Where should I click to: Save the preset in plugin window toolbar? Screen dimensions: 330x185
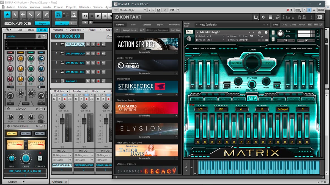pyautogui.click(x=159, y=10)
